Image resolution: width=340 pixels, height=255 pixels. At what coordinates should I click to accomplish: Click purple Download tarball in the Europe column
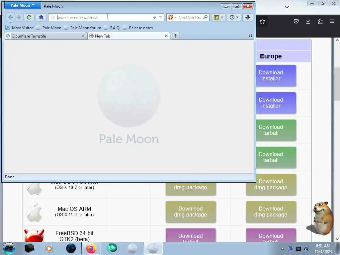click(x=271, y=235)
